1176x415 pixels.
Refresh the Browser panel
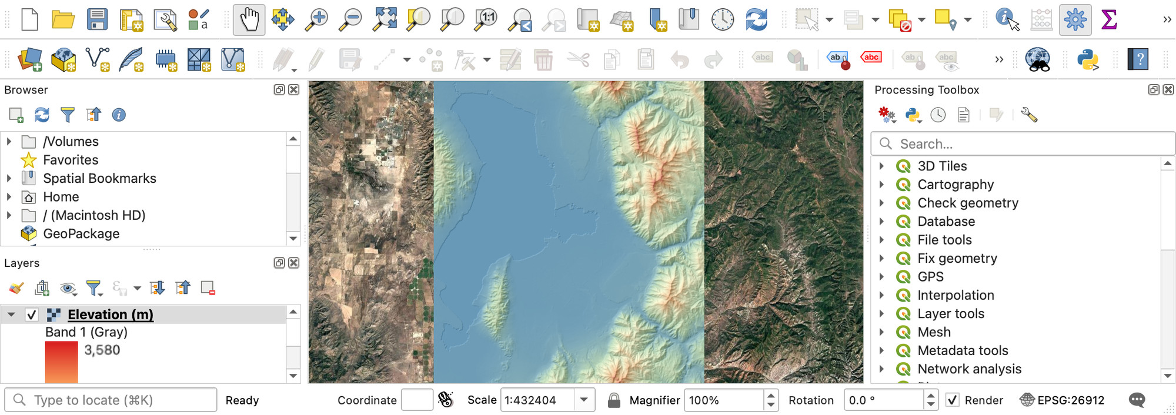(42, 115)
